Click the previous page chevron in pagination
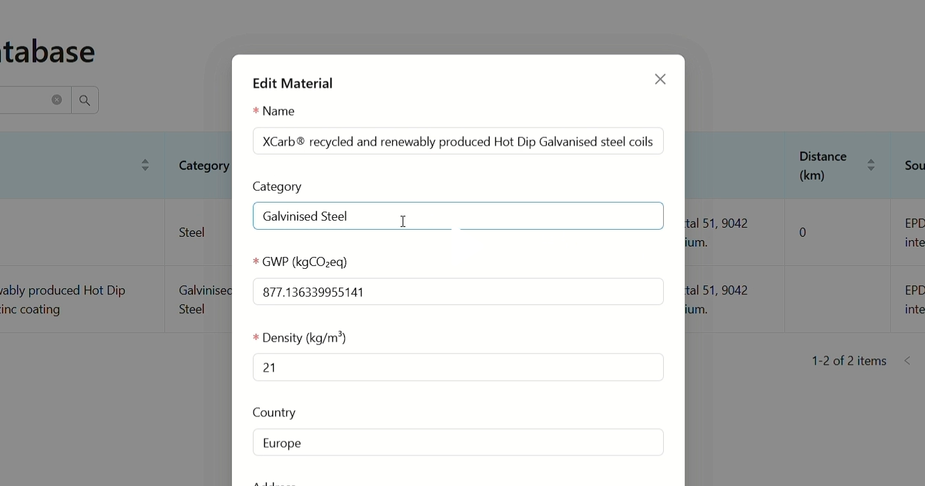Image resolution: width=925 pixels, height=486 pixels. 908,361
